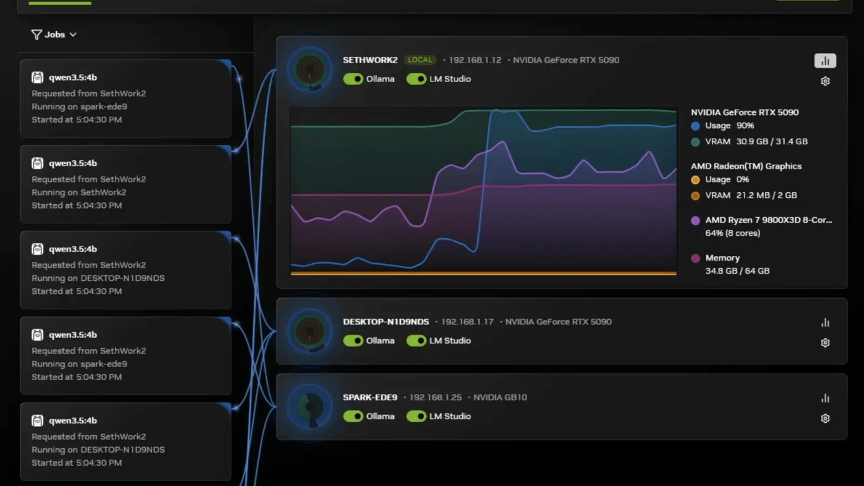Viewport: 864px width, 486px height.
Task: Toggle LM Studio on SETHWORK2
Action: click(x=416, y=79)
